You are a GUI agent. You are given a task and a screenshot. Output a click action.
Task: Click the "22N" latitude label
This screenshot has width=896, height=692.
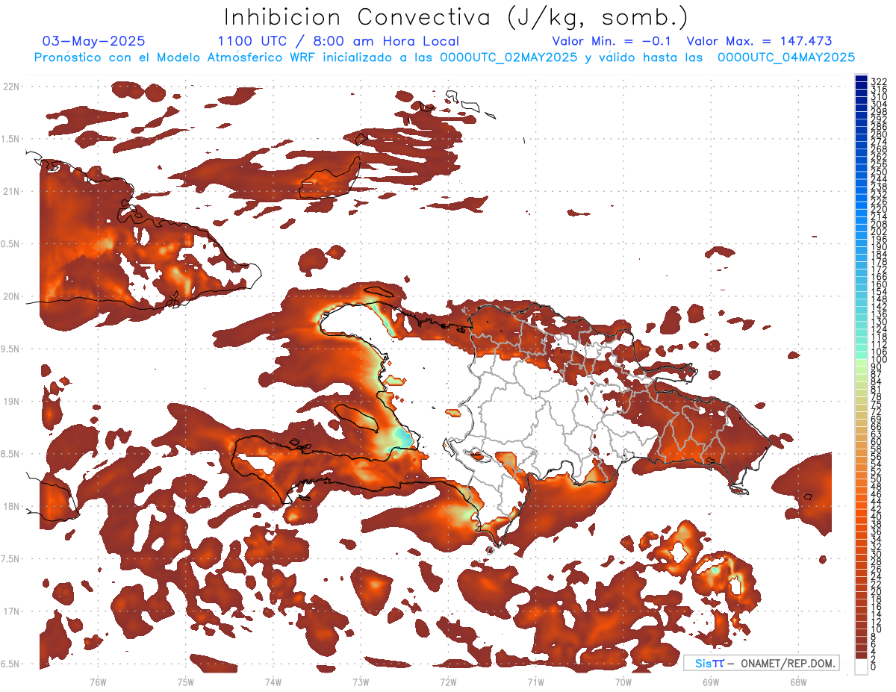coord(13,87)
